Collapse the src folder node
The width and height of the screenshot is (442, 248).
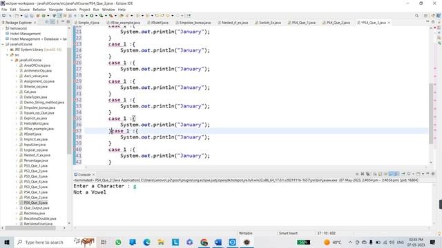pos(8,55)
